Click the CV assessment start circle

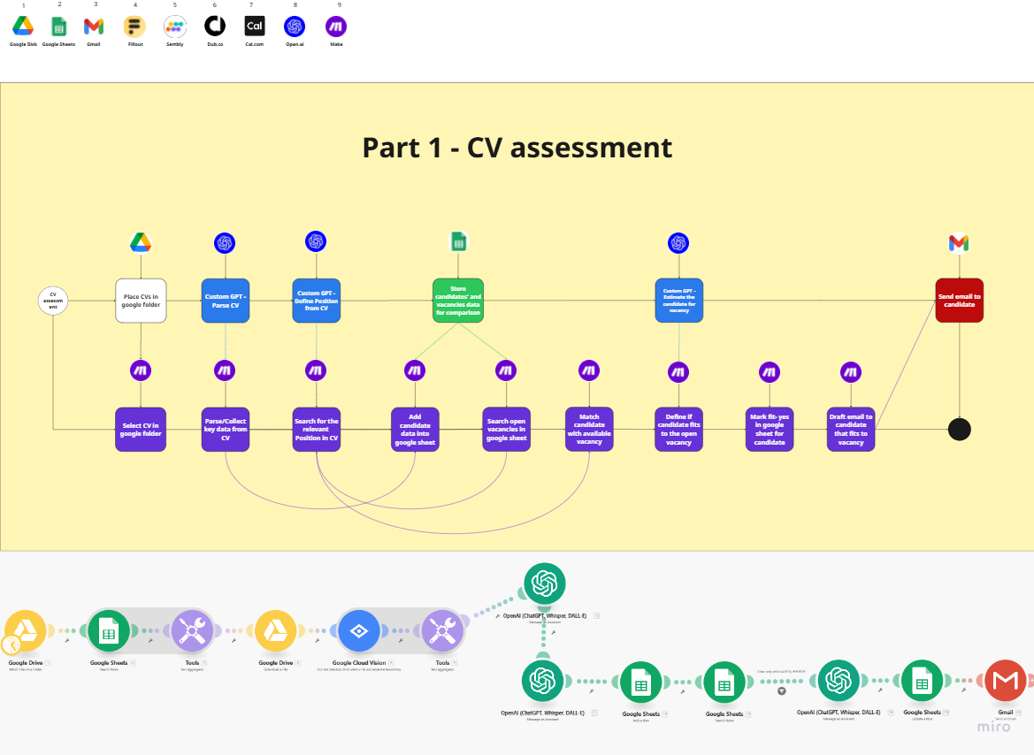coord(53,300)
